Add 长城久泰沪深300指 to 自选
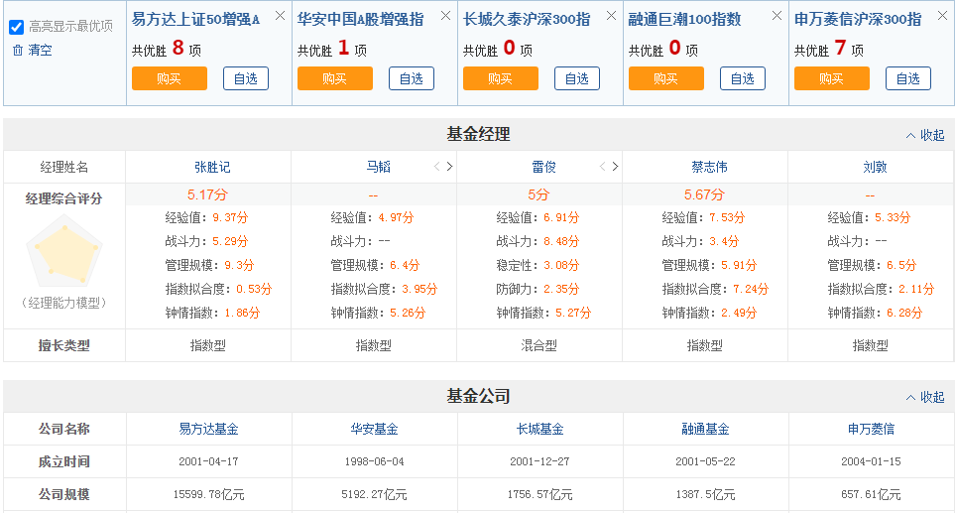 tap(577, 78)
